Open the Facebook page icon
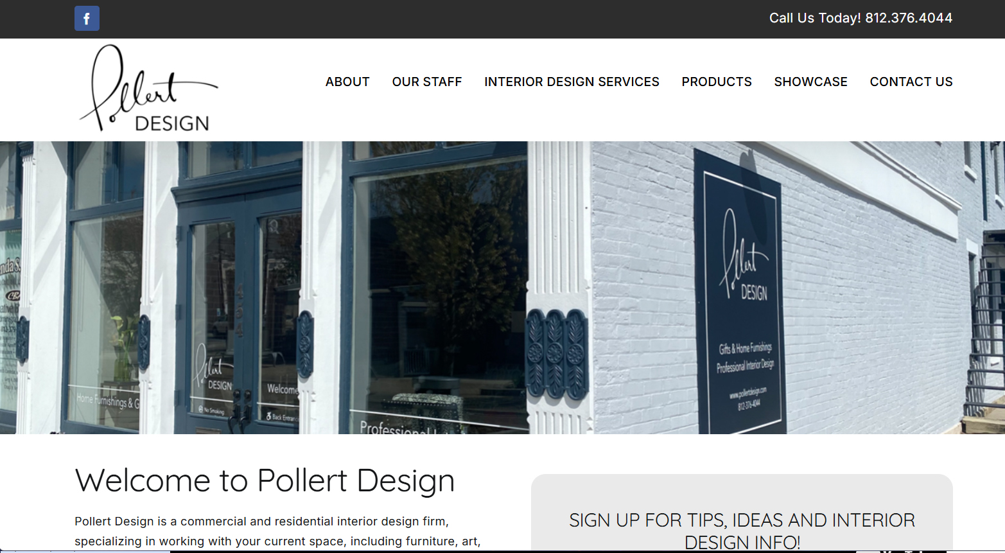 pos(87,19)
